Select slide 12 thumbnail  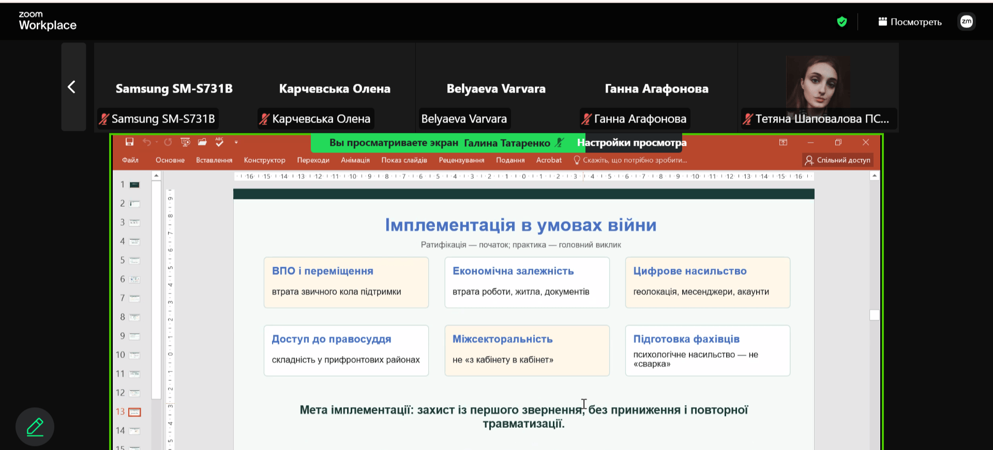point(134,393)
